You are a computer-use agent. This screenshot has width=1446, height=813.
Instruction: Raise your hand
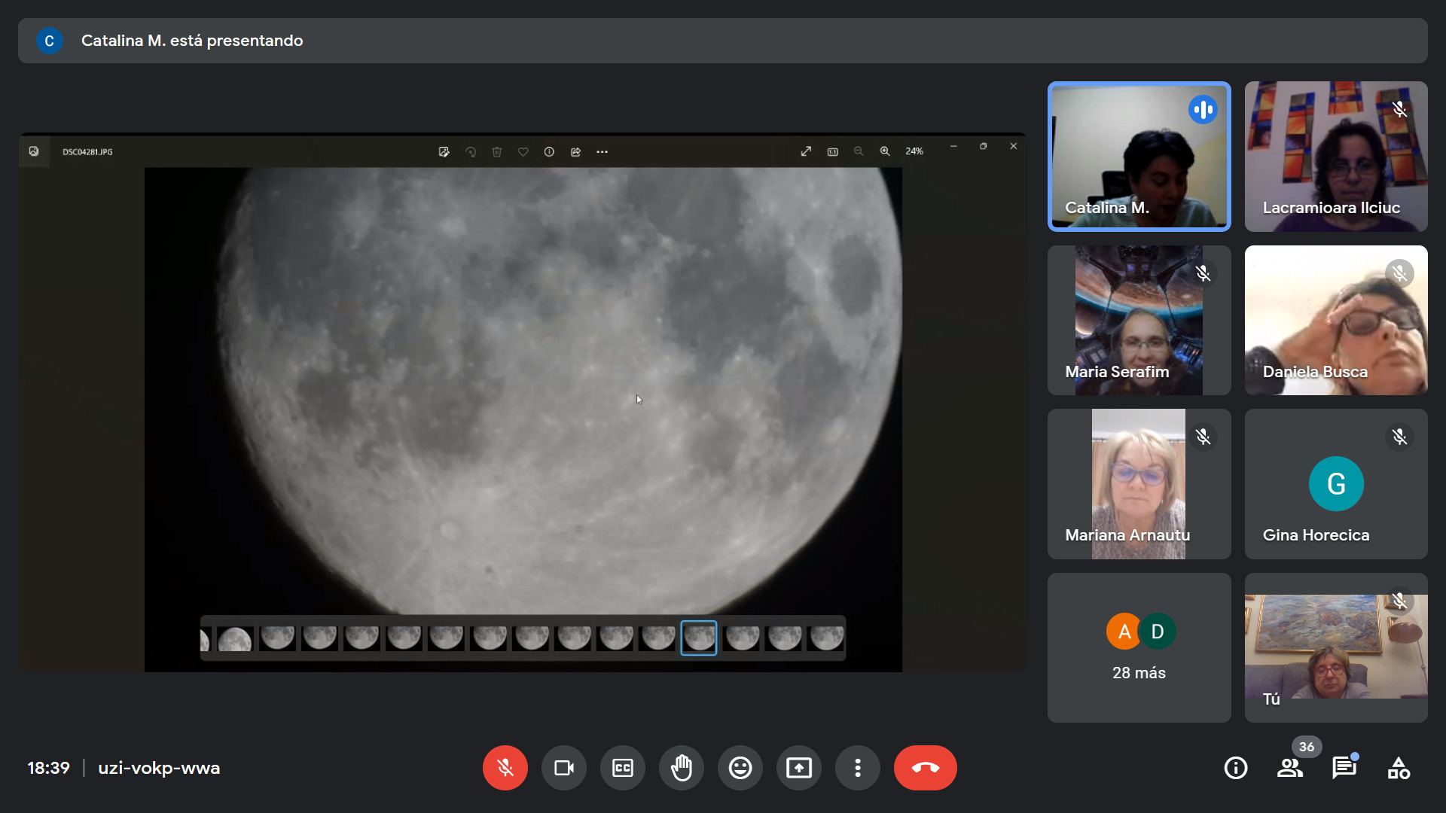click(681, 768)
